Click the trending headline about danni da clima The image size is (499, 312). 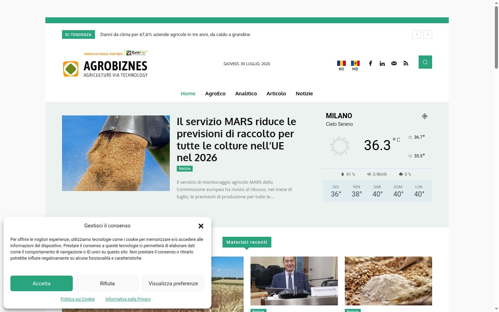click(175, 34)
